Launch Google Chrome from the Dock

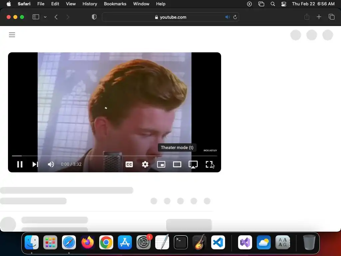106,242
